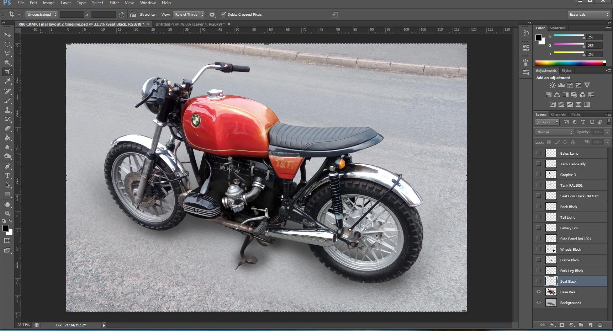Viewport: 613px width, 331px height.
Task: Select the Elliptical Marquee tool
Action: click(7, 44)
